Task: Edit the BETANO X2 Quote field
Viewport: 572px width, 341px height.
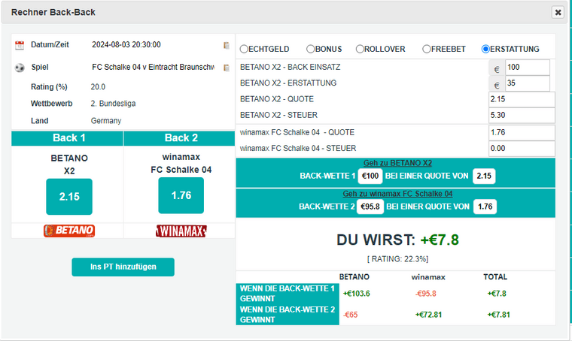Action: (522, 99)
